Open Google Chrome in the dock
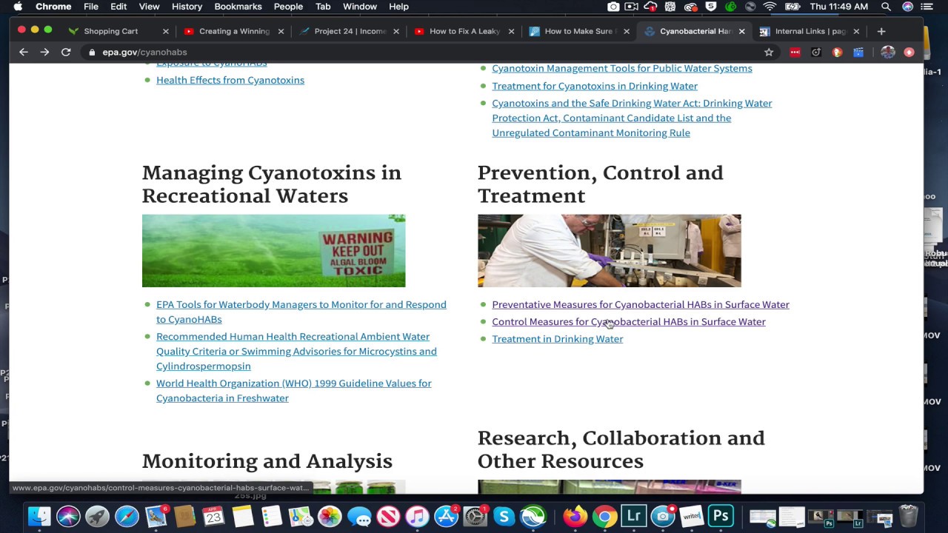The image size is (948, 533). point(604,516)
